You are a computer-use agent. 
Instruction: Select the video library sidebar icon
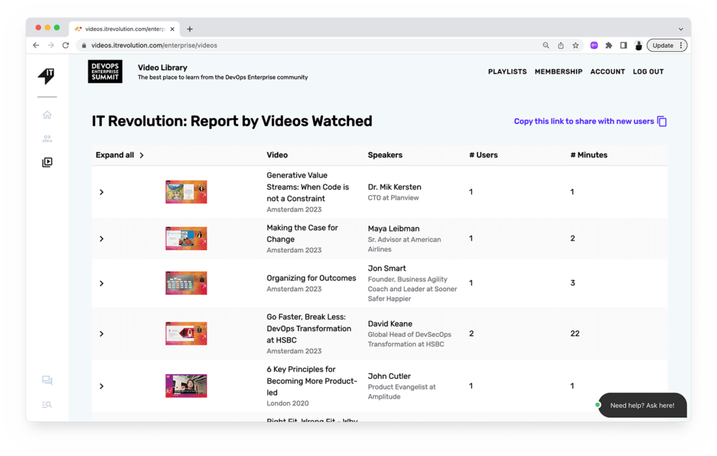click(47, 163)
